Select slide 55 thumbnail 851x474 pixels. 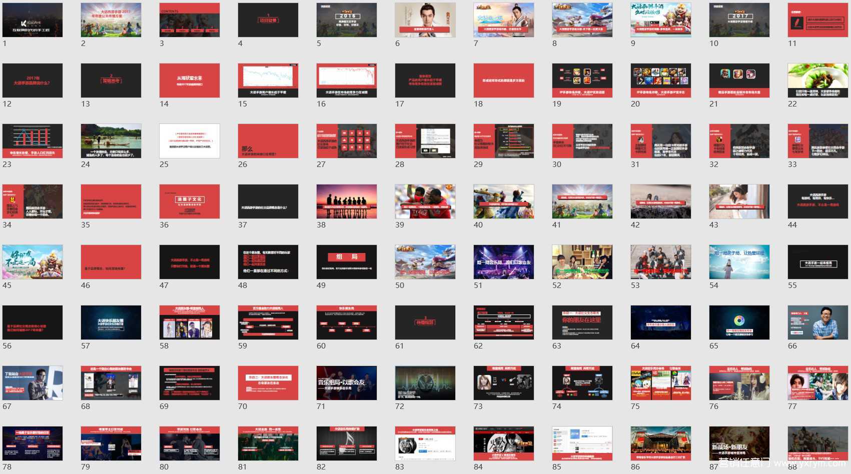click(818, 262)
